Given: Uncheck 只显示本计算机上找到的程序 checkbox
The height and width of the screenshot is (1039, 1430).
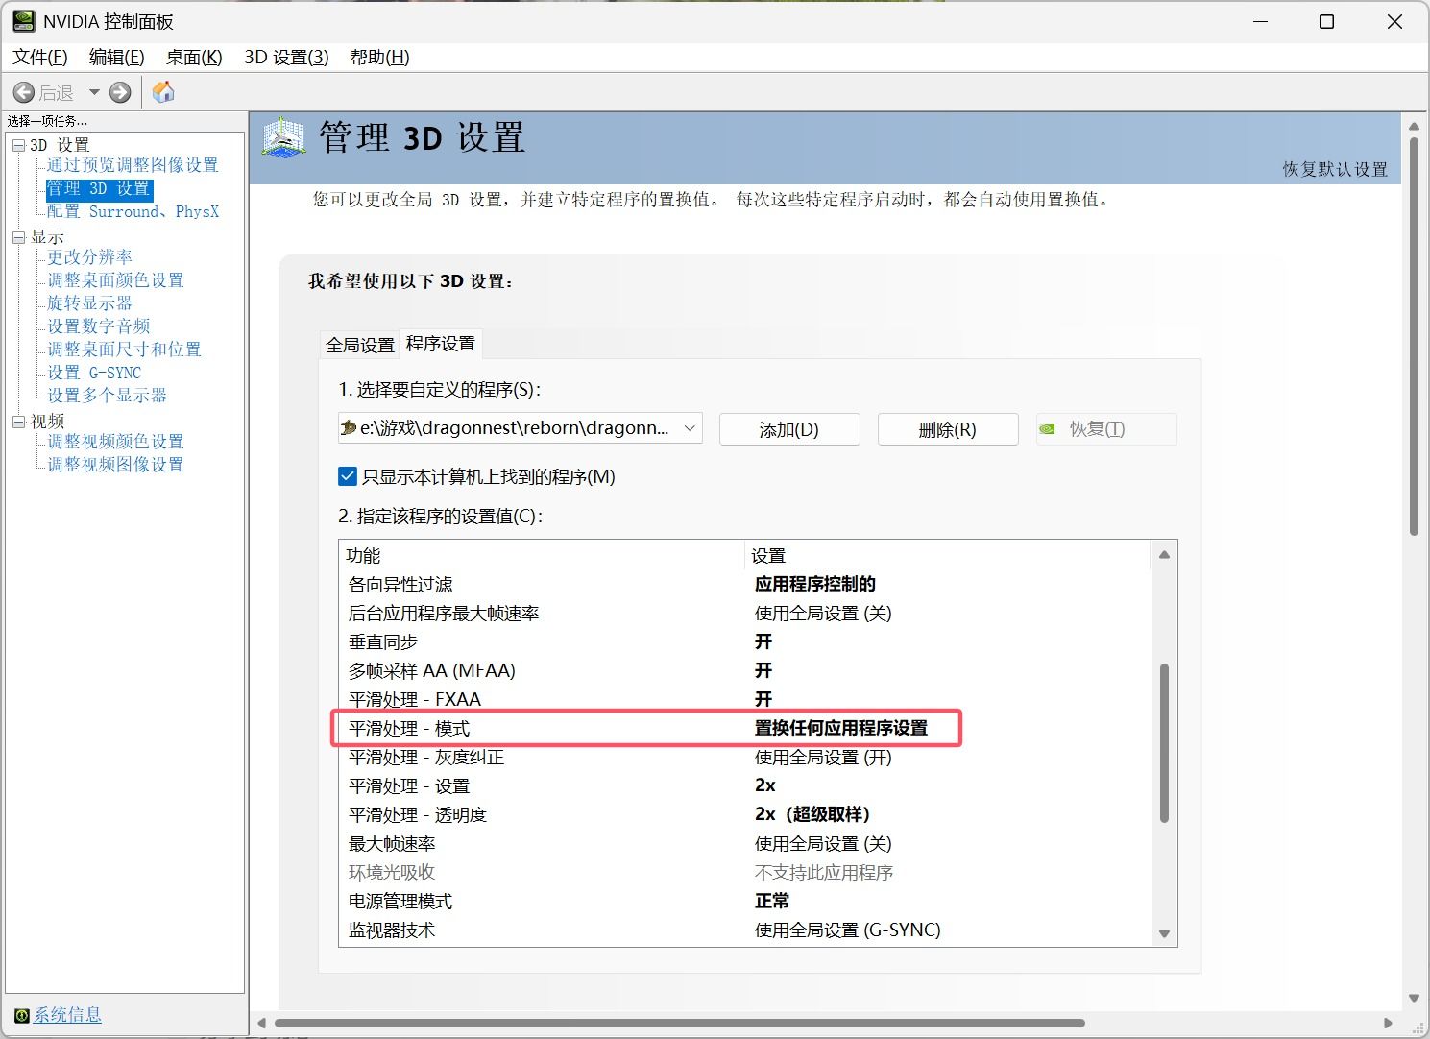Looking at the screenshot, I should (x=348, y=476).
